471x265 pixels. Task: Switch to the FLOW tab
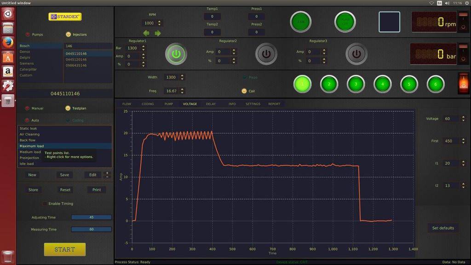(127, 104)
